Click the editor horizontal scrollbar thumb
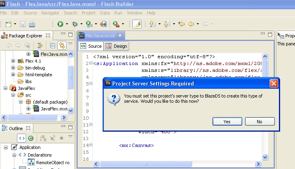This screenshot has height=169, width=295. [x=146, y=164]
